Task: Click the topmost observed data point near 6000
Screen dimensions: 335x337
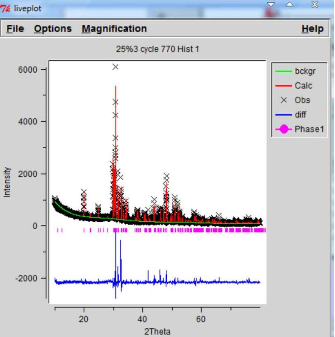Action: point(115,67)
